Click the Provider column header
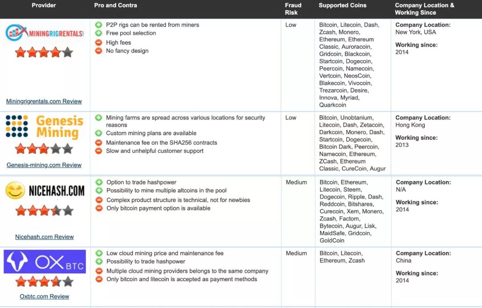482x308 pixels. [44, 5]
